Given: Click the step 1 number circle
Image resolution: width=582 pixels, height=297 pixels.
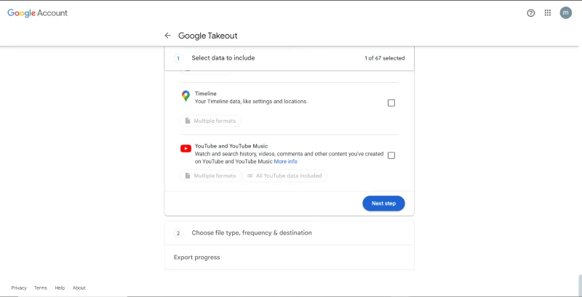Looking at the screenshot, I should [178, 58].
